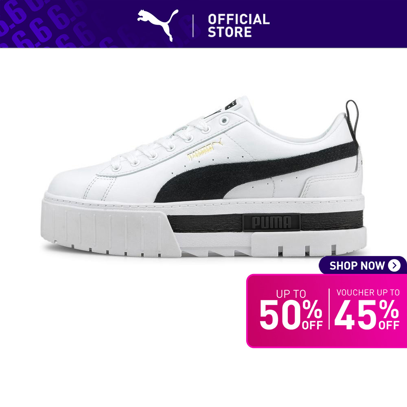Open the Shop Now button
The height and width of the screenshot is (407, 407).
coord(363,265)
